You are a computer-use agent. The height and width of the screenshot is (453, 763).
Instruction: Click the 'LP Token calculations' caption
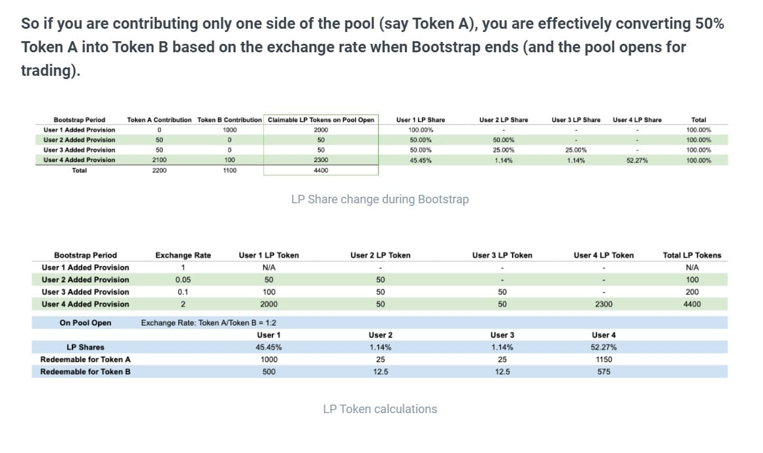click(x=380, y=409)
